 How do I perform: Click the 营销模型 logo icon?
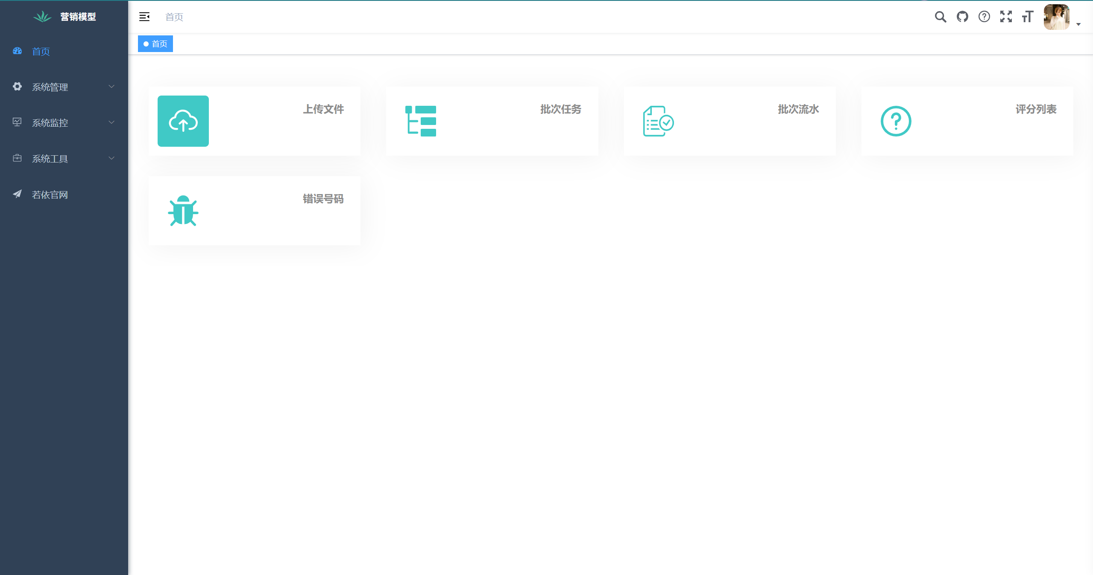42,17
